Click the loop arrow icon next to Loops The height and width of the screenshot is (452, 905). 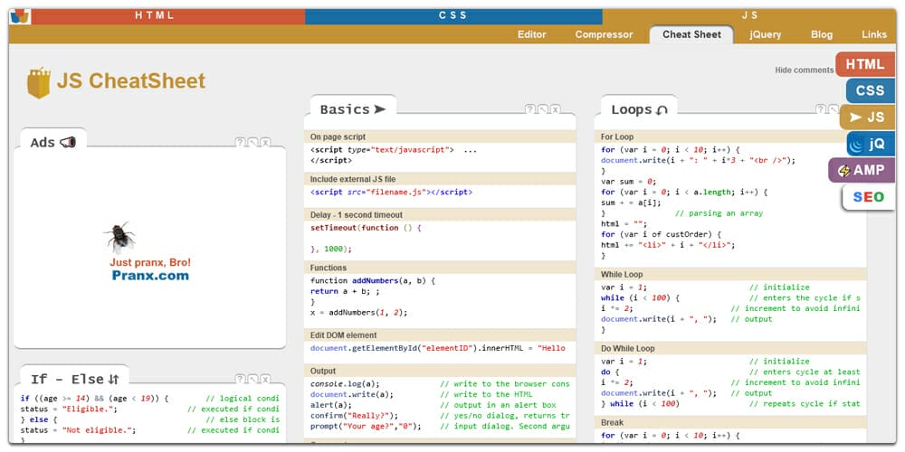662,109
